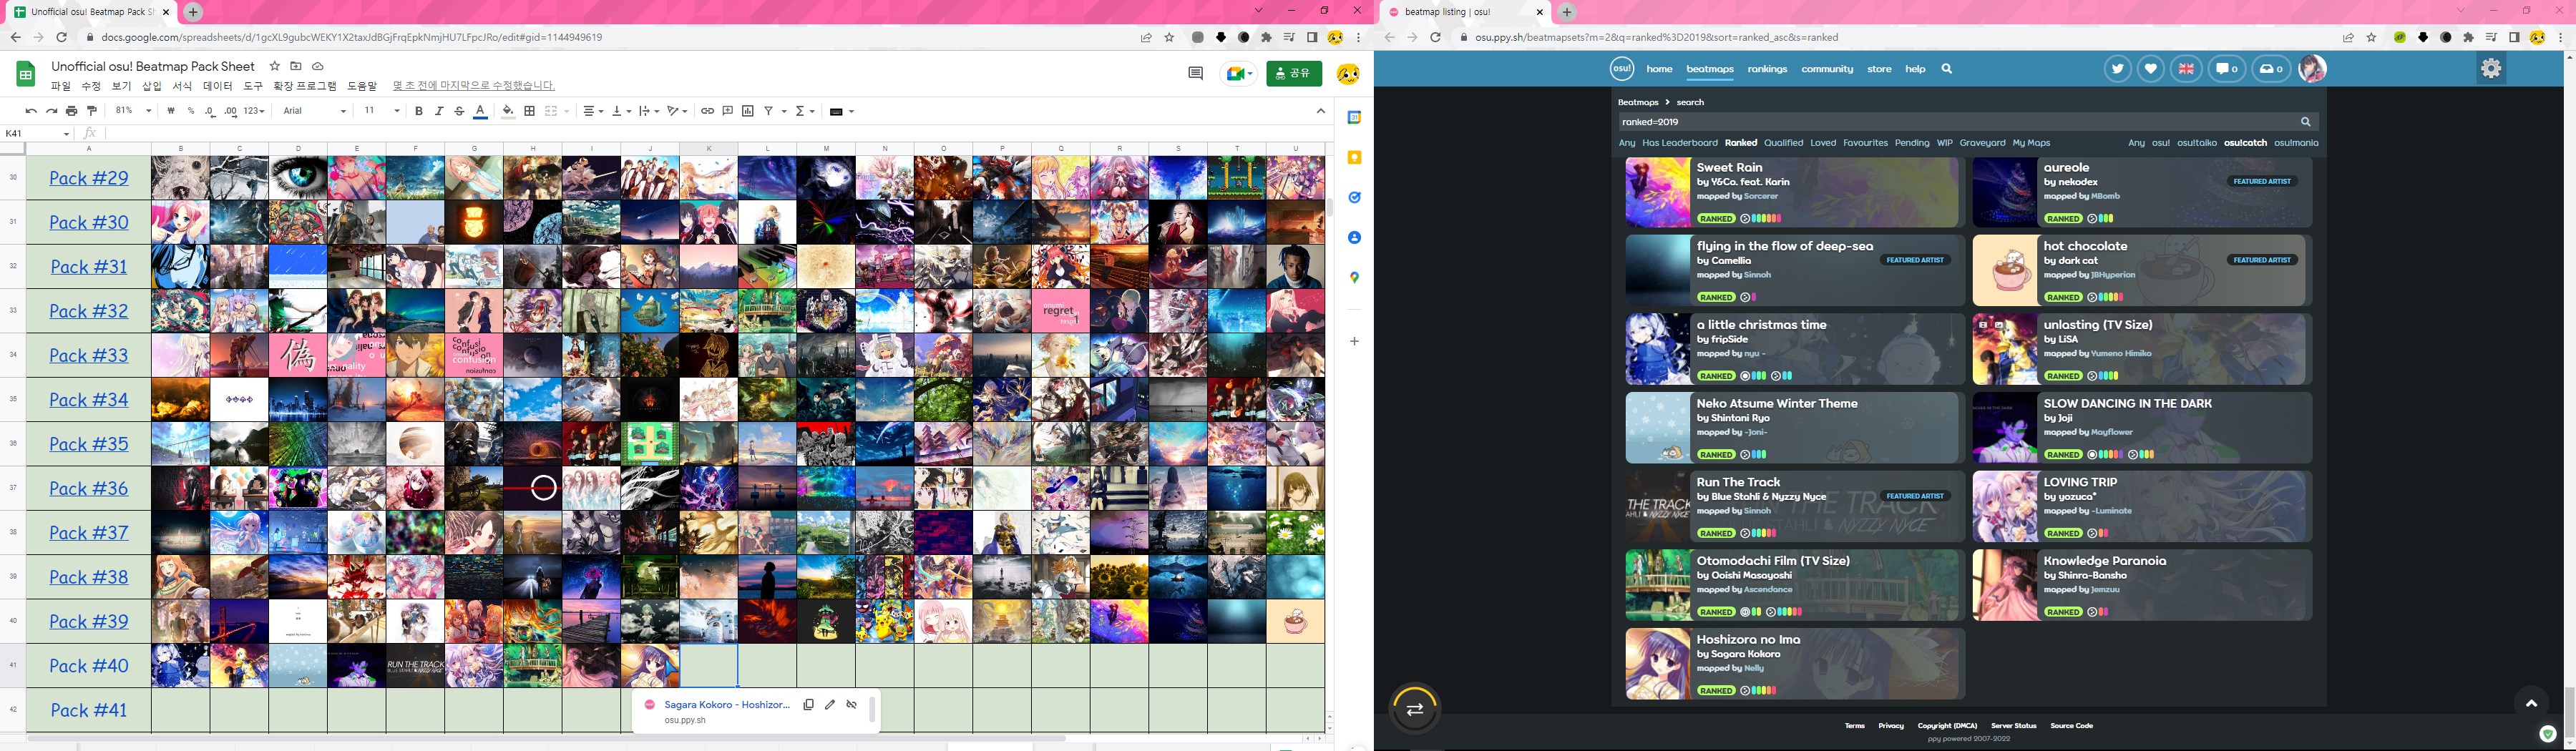Viewport: 2576px width, 751px height.
Task: Print the spreadsheet via printer icon
Action: 71,111
